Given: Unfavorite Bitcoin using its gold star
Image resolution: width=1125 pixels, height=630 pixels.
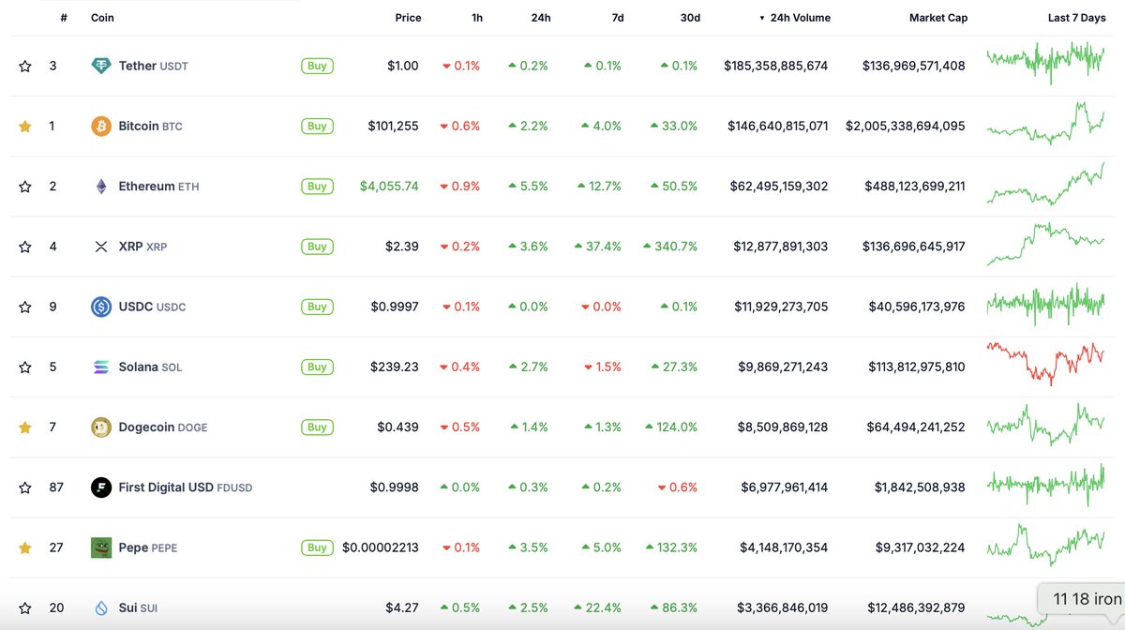Looking at the screenshot, I should pyautogui.click(x=25, y=127).
